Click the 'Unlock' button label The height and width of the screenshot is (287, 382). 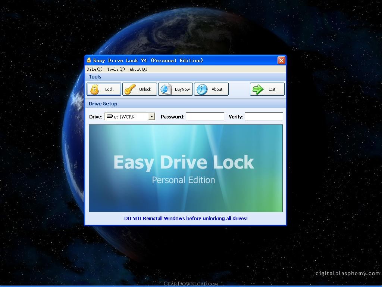(145, 89)
